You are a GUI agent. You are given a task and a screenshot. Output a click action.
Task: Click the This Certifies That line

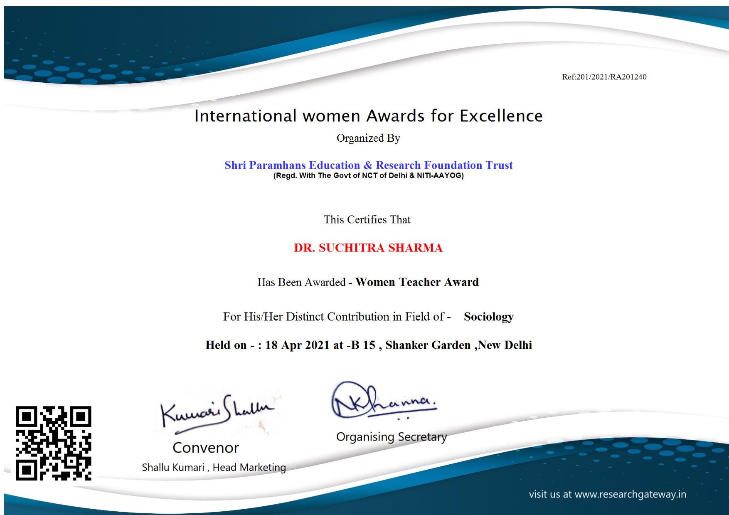[x=367, y=219]
